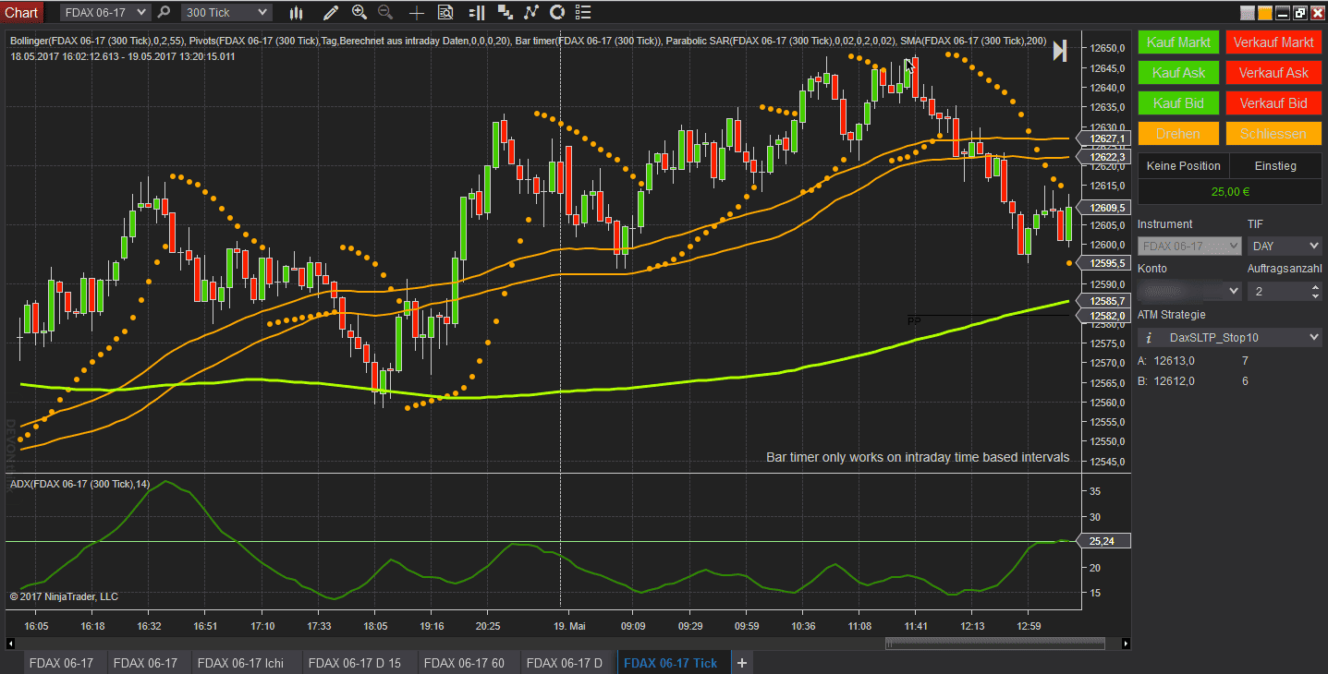Click the zoom in magnifier icon

(359, 12)
